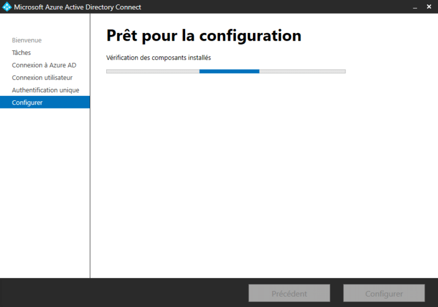The image size is (438, 307).
Task: Go to Connexion à Azure AD step
Action: [x=44, y=65]
